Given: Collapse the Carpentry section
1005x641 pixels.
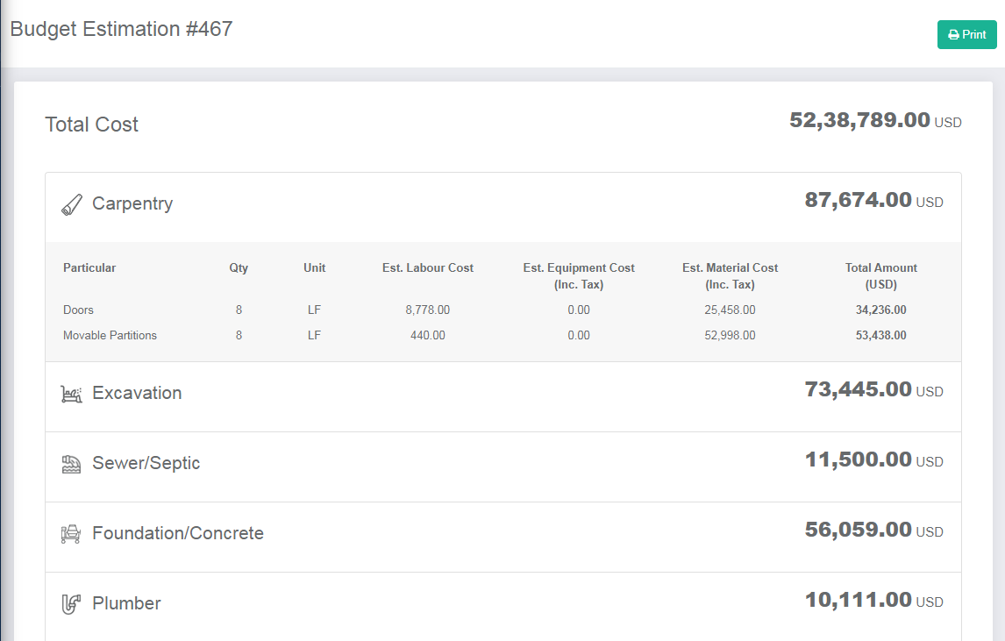Looking at the screenshot, I should (x=132, y=204).
